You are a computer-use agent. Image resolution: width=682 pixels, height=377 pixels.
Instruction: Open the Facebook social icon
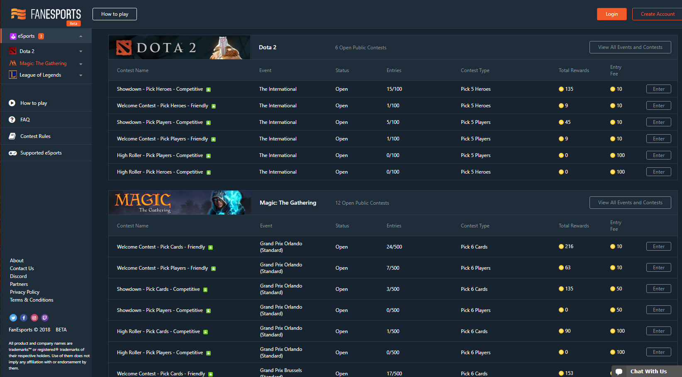click(x=24, y=318)
